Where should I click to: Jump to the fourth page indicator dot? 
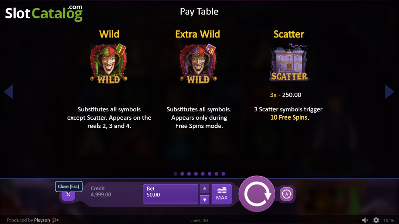(x=196, y=174)
